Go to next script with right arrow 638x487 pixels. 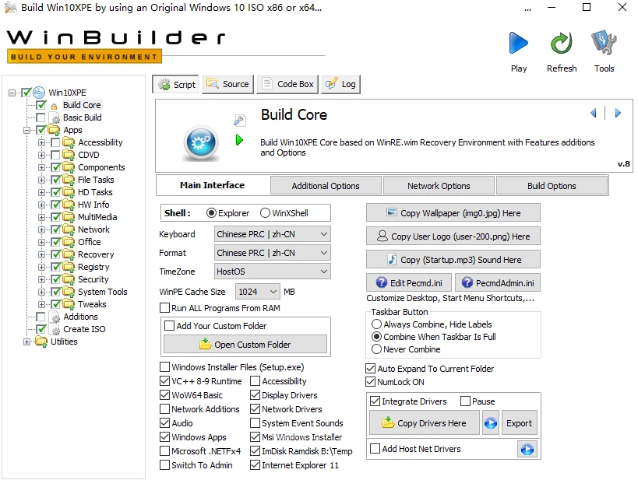[618, 113]
